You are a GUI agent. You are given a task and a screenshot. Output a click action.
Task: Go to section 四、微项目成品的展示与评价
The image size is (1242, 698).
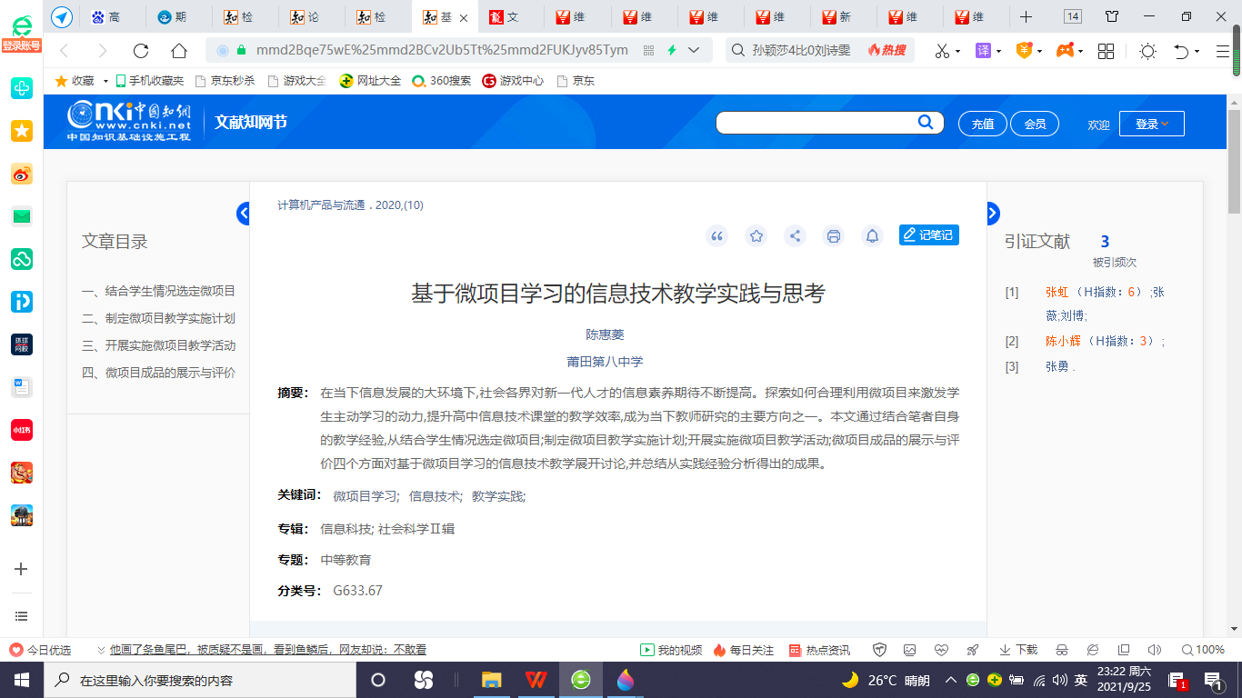pyautogui.click(x=158, y=373)
